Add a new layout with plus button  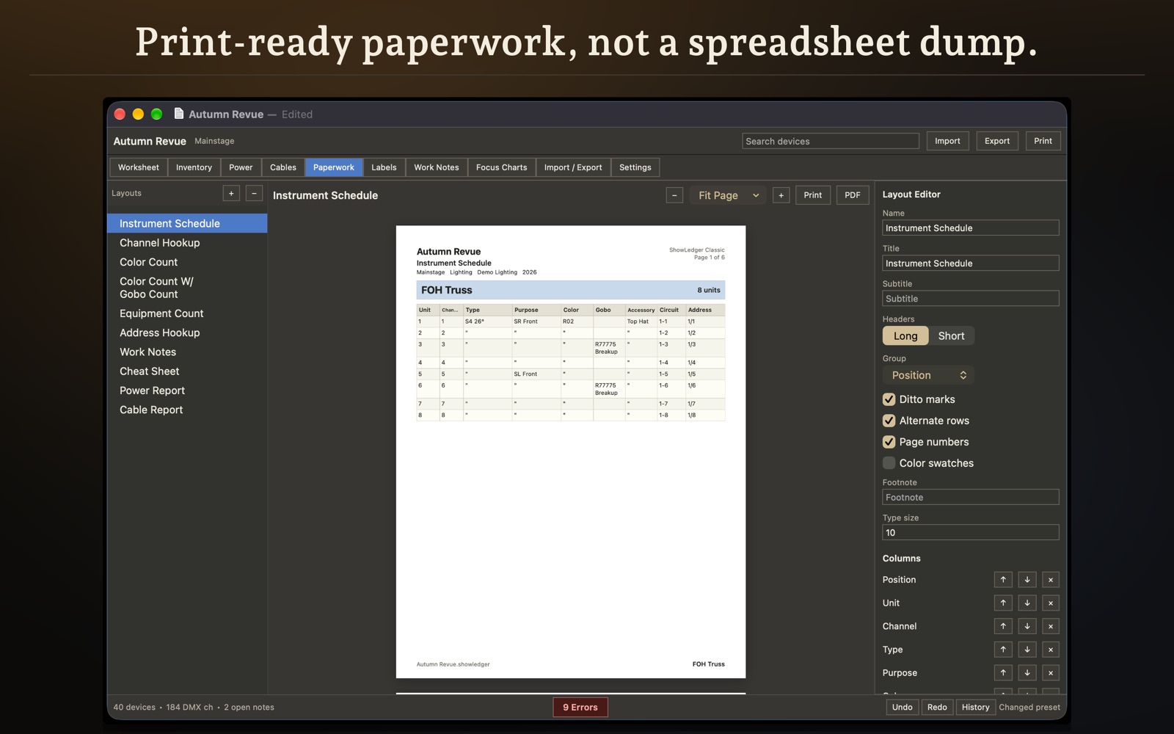tap(231, 193)
